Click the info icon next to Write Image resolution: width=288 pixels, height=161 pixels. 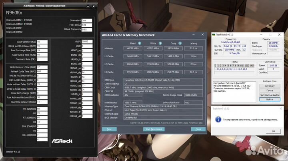[159, 44]
